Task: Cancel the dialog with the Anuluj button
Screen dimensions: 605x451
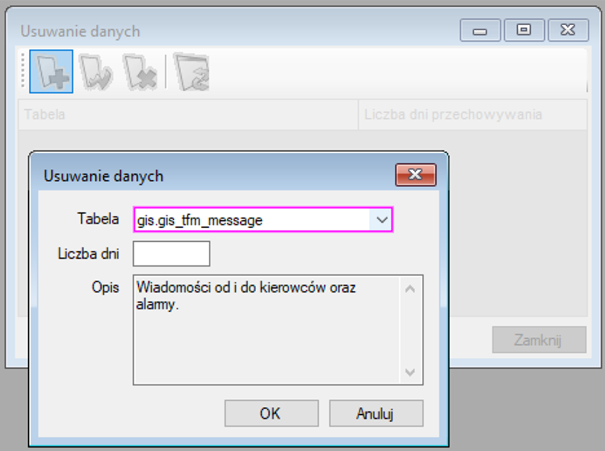Action: (x=376, y=413)
